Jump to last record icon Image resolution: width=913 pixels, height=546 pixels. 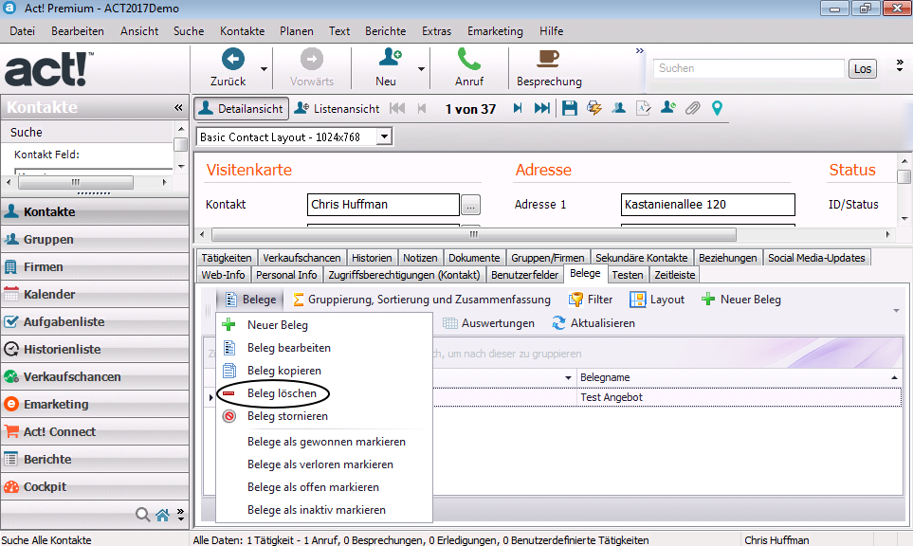coord(542,108)
